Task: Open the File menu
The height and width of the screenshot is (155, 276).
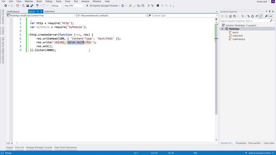Action: click(x=3, y=1)
